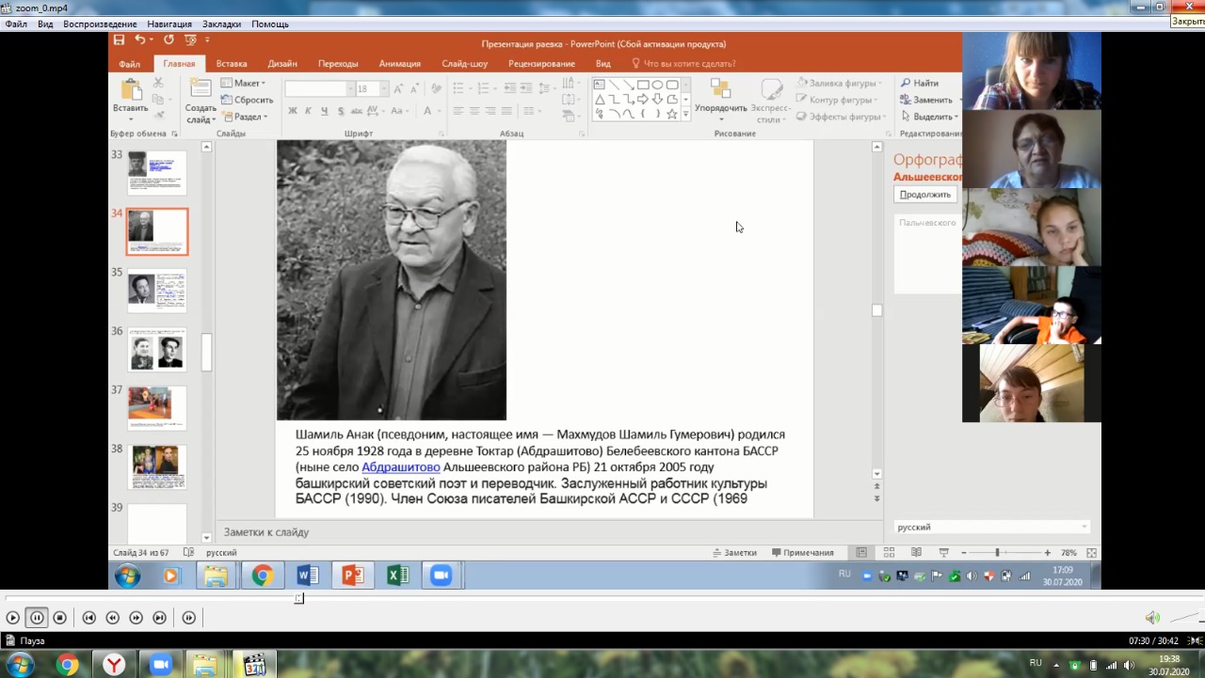Viewport: 1205px width, 678px height.
Task: Click the Save icon in quick access toolbar
Action: point(119,40)
